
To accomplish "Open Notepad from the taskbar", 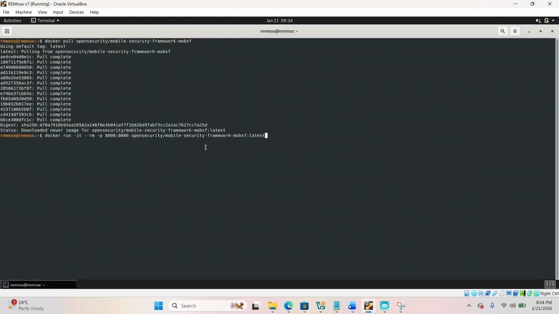I will 337,306.
